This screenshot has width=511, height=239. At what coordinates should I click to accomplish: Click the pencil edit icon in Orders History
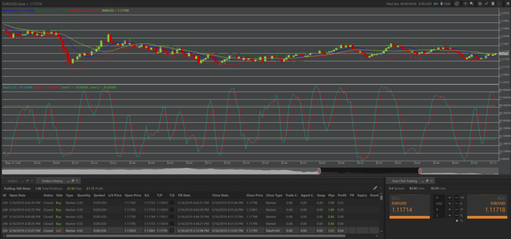coord(374,188)
